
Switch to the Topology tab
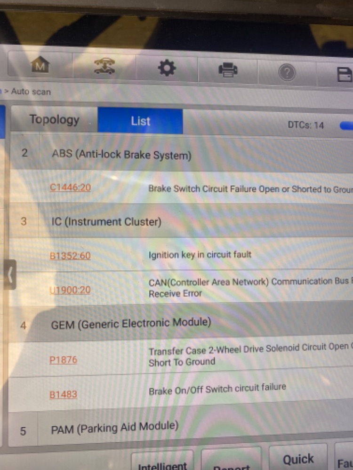(x=54, y=120)
